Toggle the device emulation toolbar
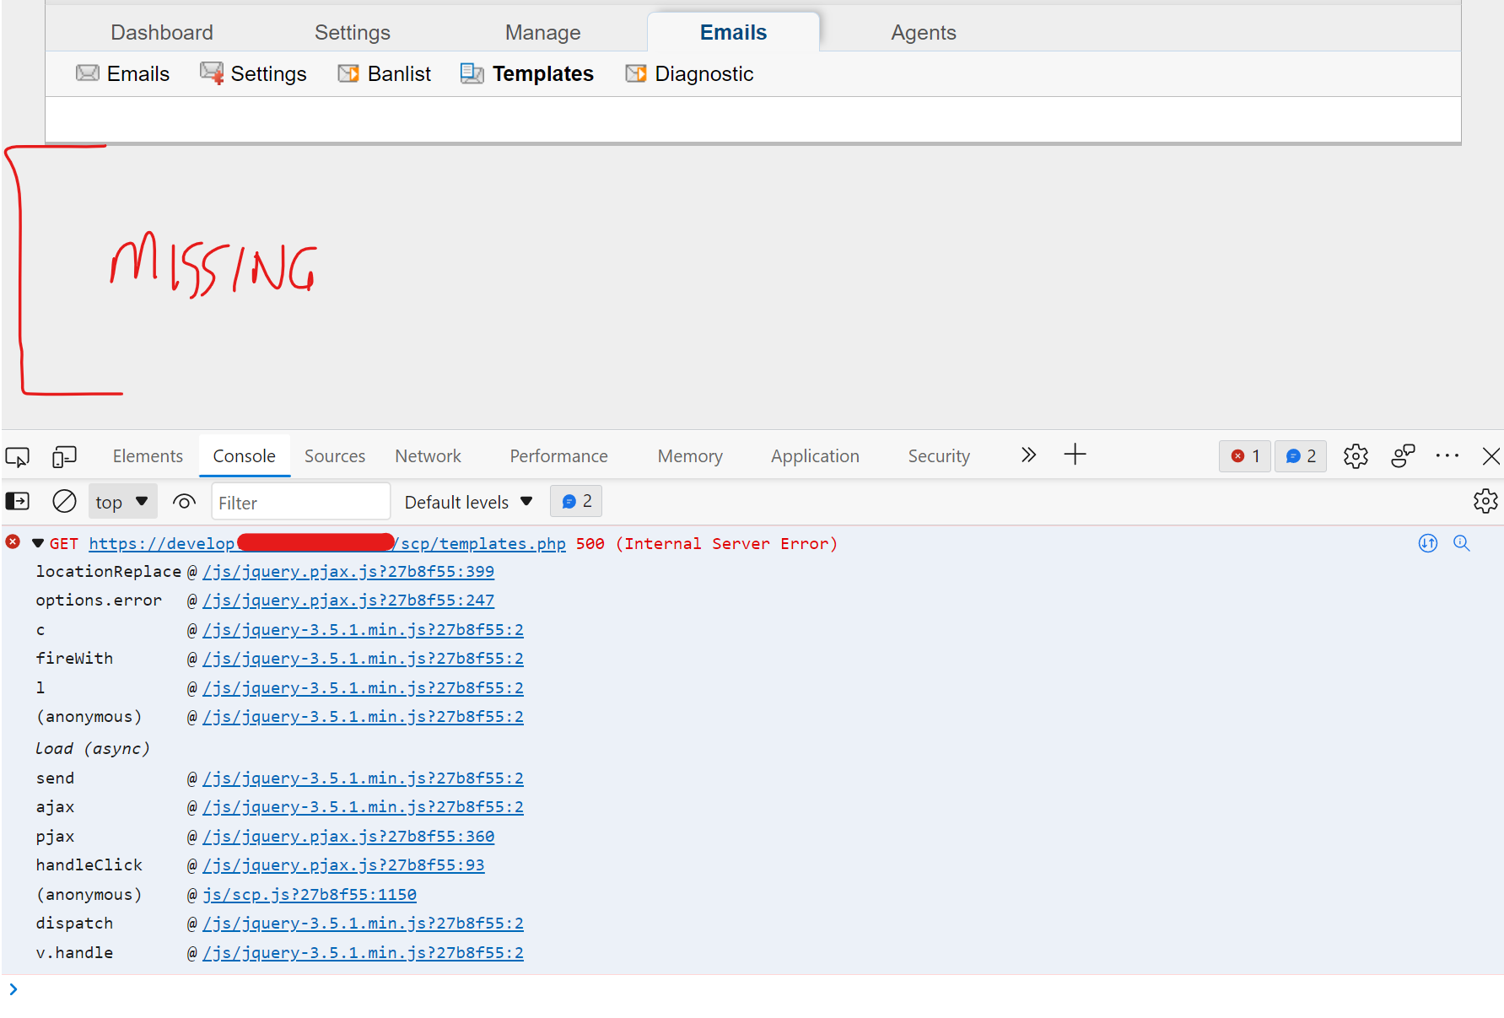The width and height of the screenshot is (1504, 1018). point(64,456)
